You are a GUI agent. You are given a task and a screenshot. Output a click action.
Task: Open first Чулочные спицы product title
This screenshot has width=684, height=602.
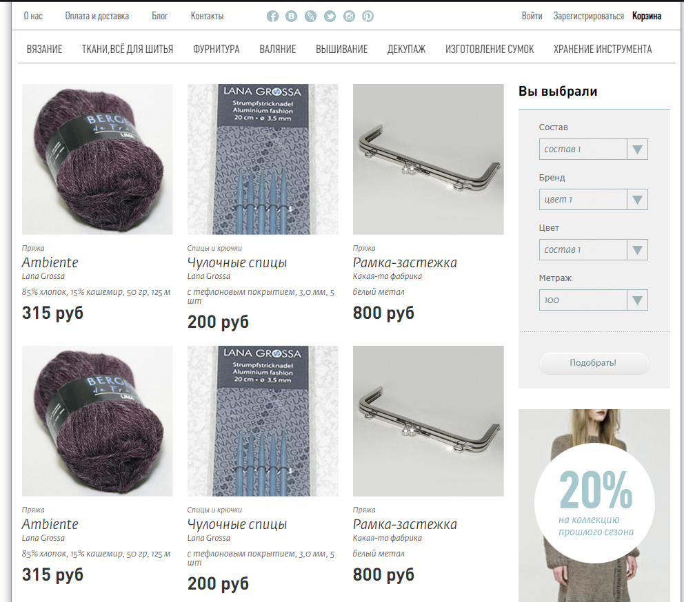coord(237,263)
